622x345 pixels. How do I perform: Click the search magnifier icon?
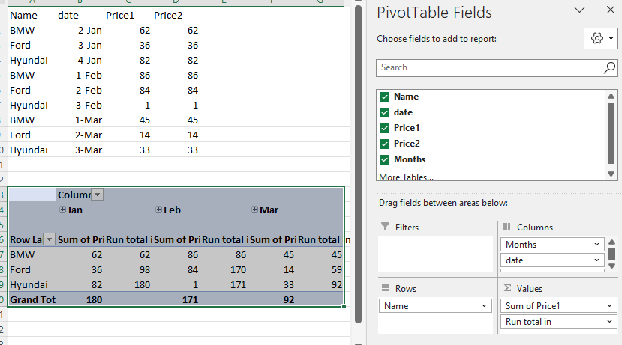(609, 67)
